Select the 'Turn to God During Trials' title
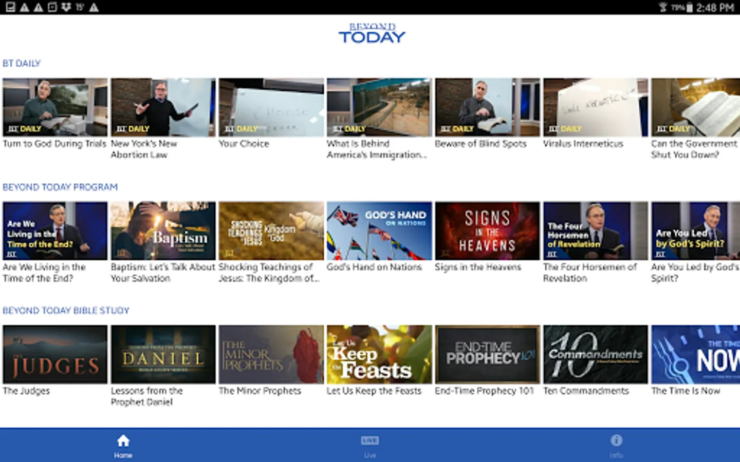Screen dimensions: 740x462 (54, 144)
